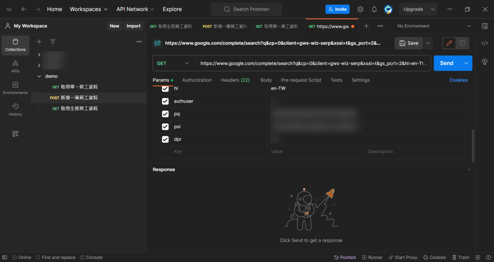Open Collections in the sidebar
494x262 pixels.
coord(15,45)
